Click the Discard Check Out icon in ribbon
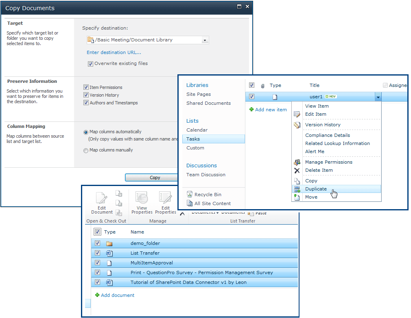Screen dimensions: 411x318 click(x=119, y=213)
